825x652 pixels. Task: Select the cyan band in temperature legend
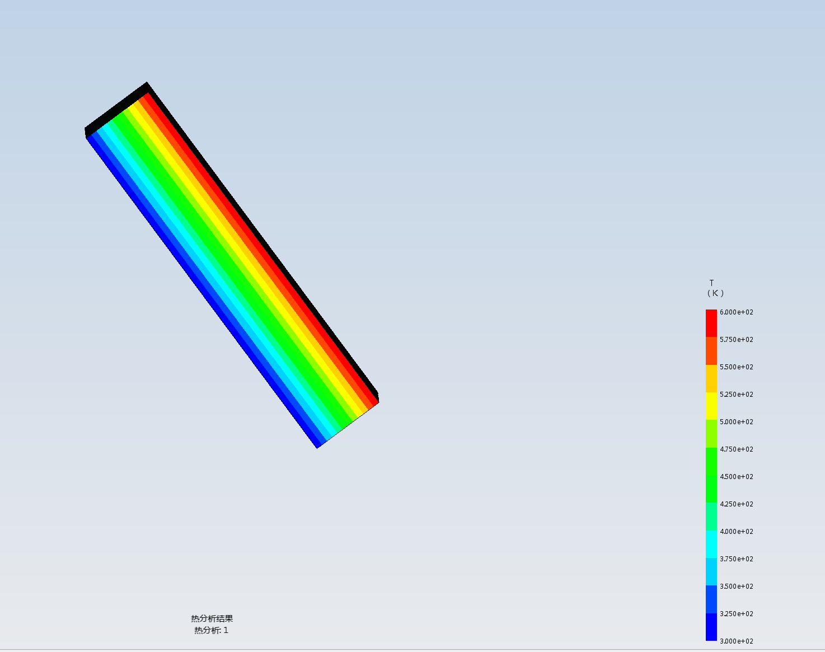tap(711, 544)
